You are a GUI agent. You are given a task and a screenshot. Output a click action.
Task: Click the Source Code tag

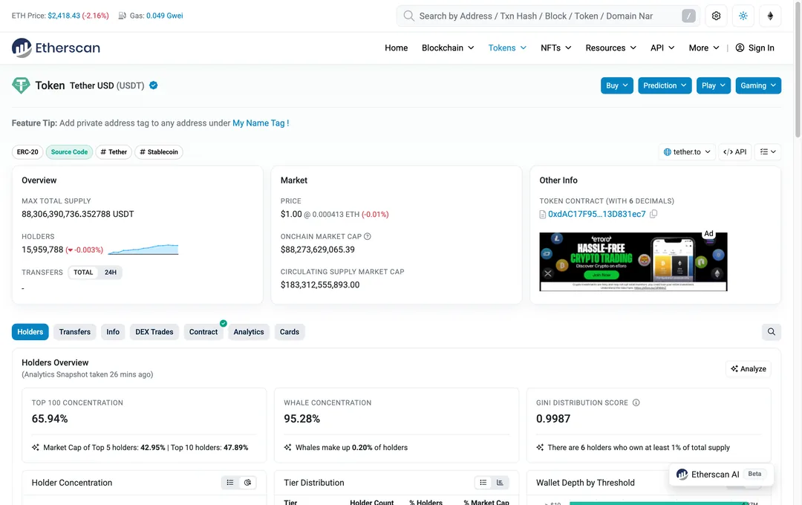[70, 152]
